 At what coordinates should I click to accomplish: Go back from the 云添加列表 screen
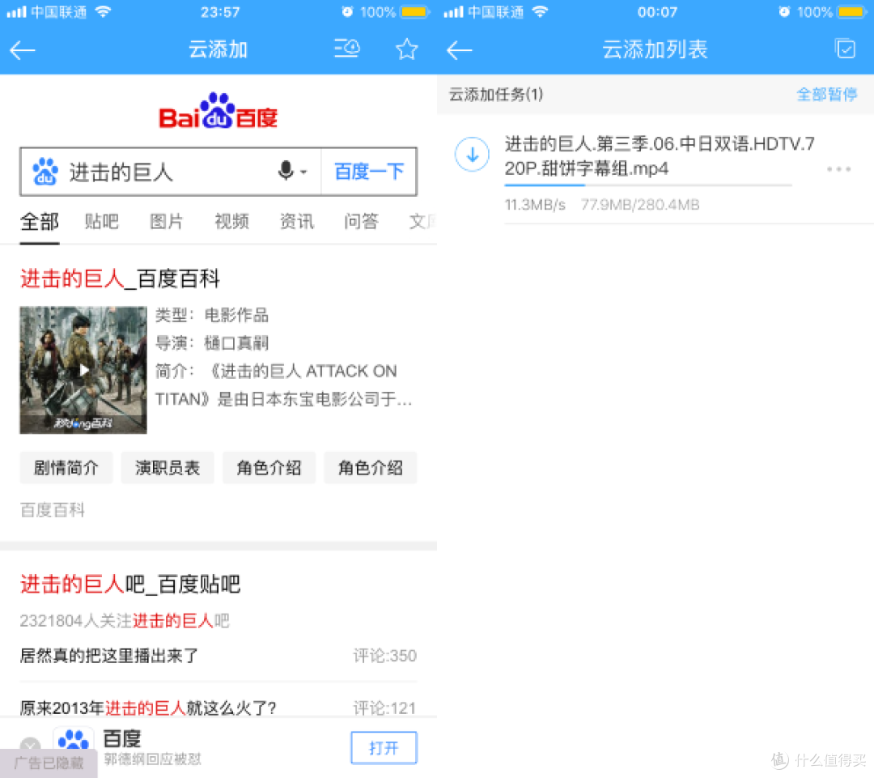coord(460,50)
